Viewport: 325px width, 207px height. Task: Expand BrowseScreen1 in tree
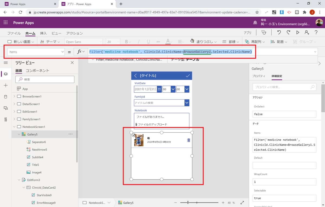pos(14,96)
